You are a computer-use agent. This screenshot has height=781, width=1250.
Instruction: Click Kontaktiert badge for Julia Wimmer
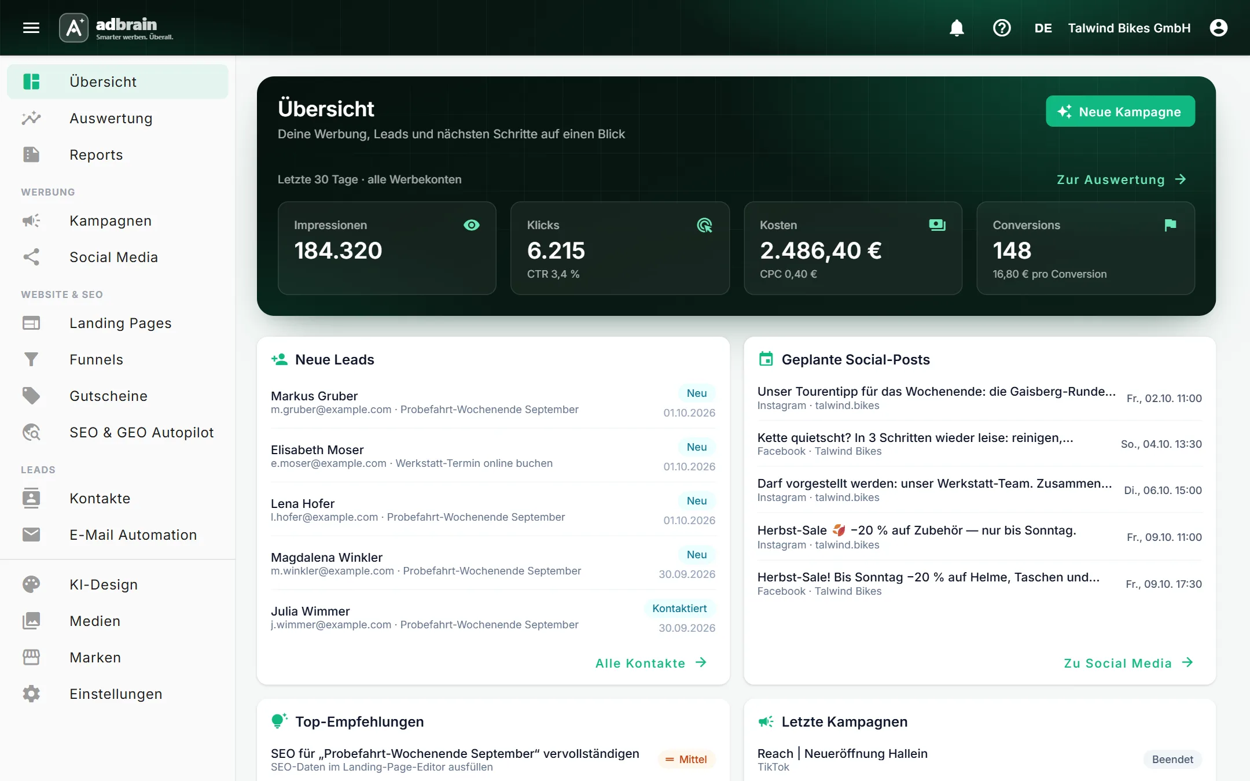click(x=679, y=608)
